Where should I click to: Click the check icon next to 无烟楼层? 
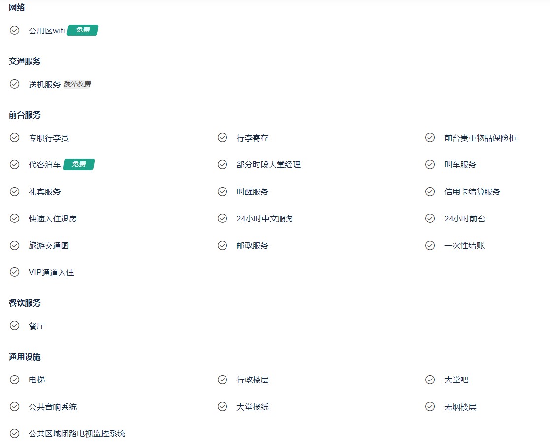click(430, 406)
